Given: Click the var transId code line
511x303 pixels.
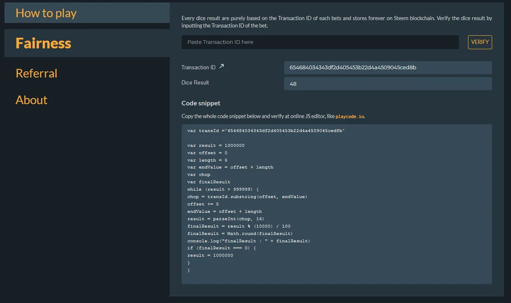Looking at the screenshot, I should [x=266, y=130].
